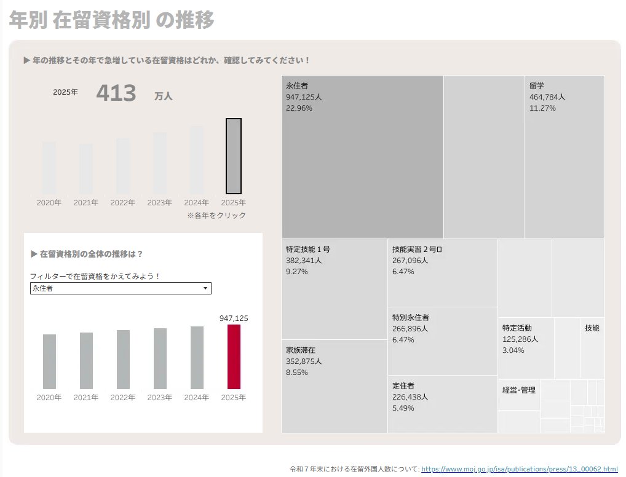
Task: Select the 技能 treemap tile
Action: point(592,349)
